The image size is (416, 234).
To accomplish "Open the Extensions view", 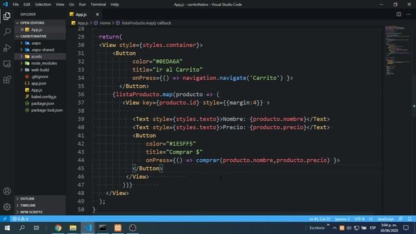I will (7, 79).
